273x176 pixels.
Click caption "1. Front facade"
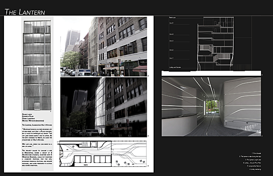256,153
